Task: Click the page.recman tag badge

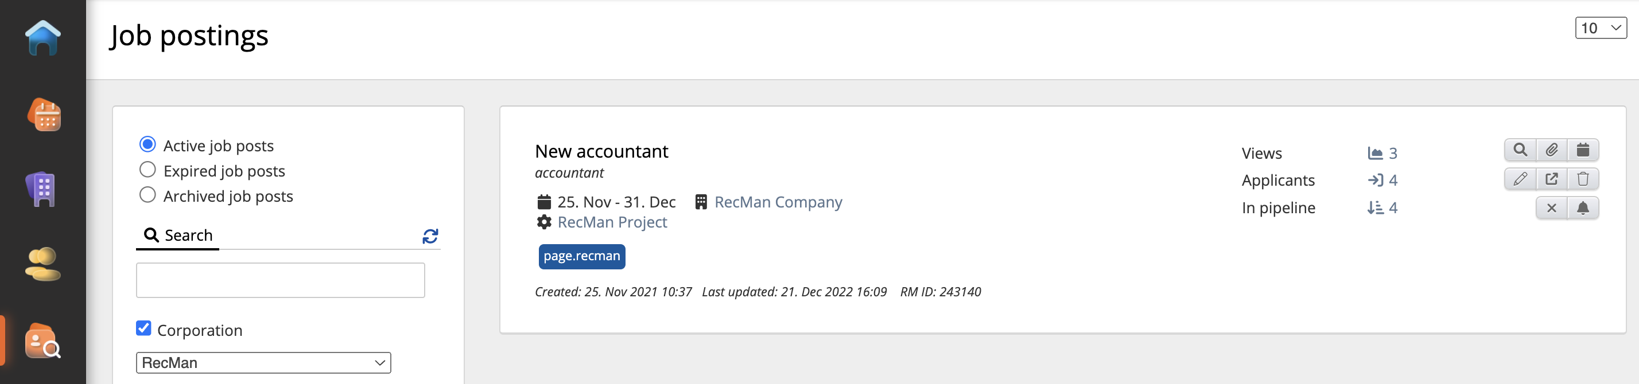Action: pos(581,256)
